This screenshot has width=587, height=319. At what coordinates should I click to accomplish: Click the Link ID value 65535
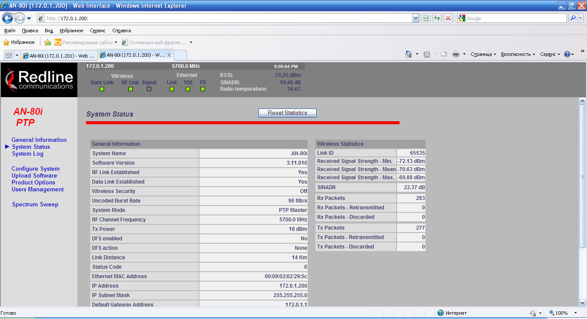[x=417, y=153]
